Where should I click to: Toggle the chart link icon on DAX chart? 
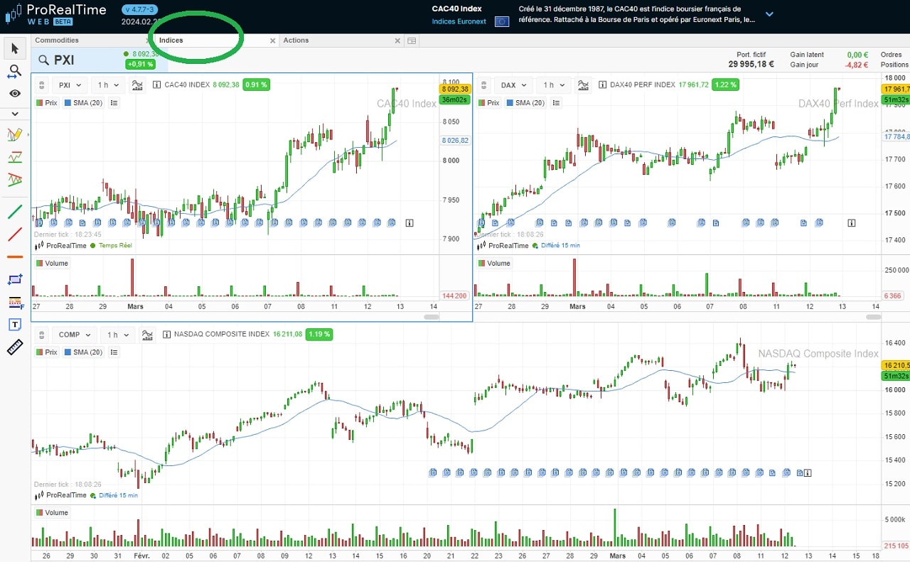pyautogui.click(x=485, y=85)
